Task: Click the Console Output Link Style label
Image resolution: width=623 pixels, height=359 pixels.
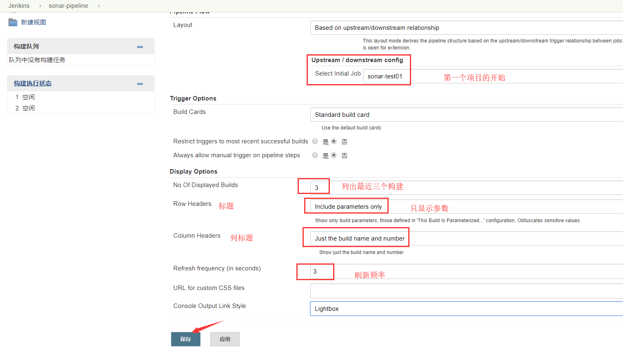Action: [209, 306]
